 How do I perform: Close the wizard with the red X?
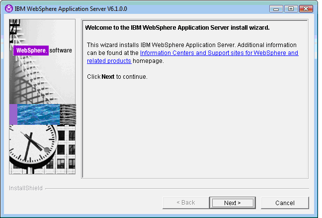[306, 9]
